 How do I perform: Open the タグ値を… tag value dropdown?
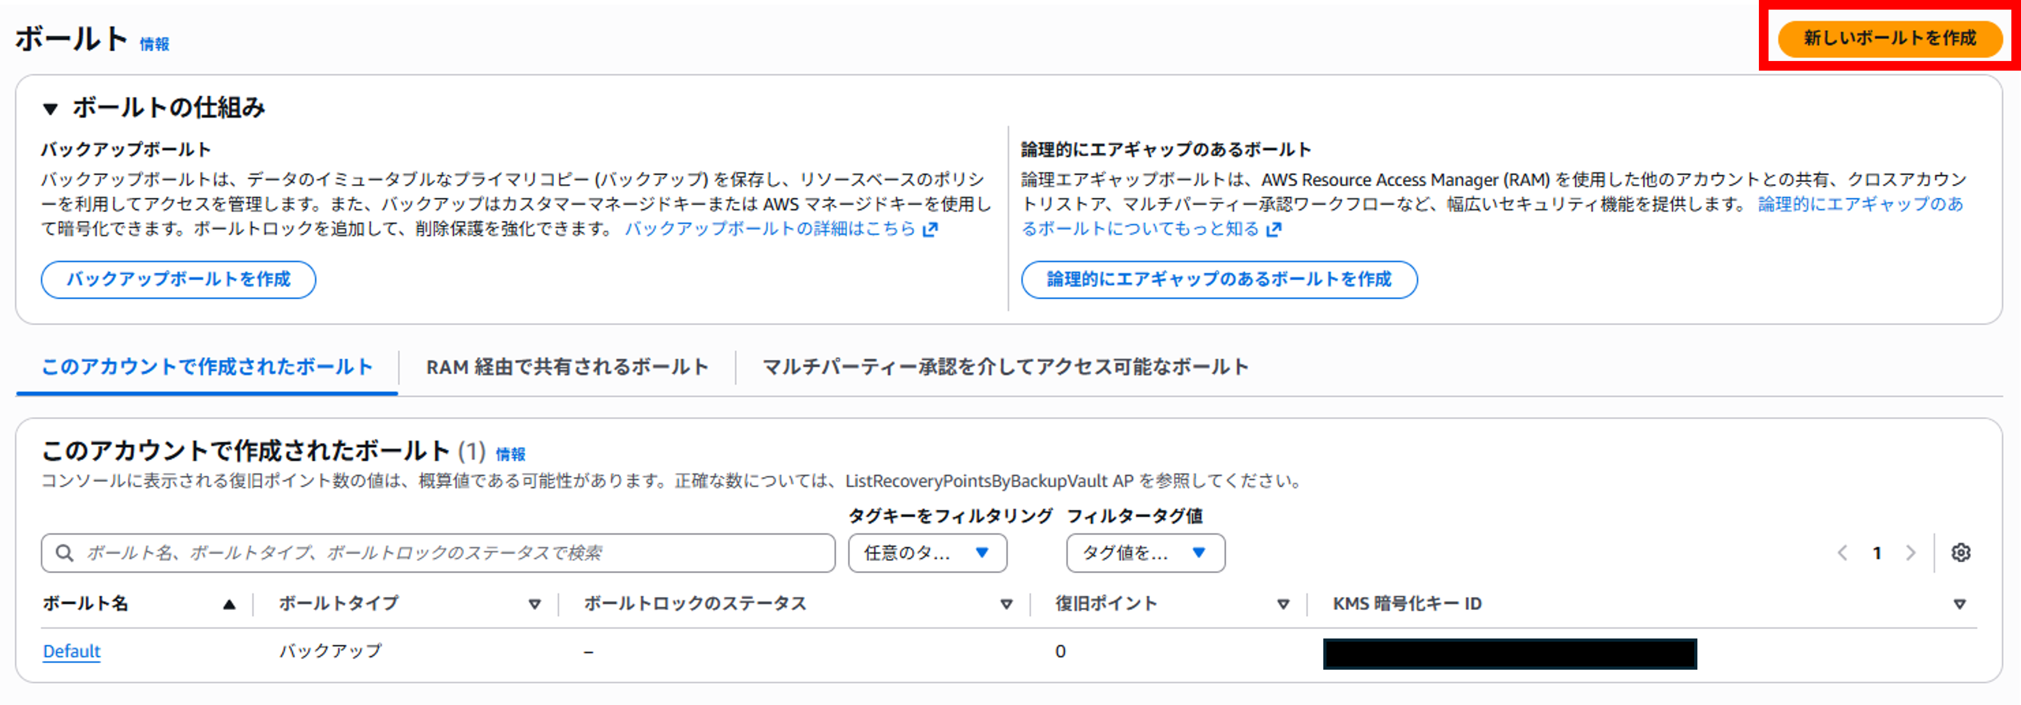click(1145, 553)
